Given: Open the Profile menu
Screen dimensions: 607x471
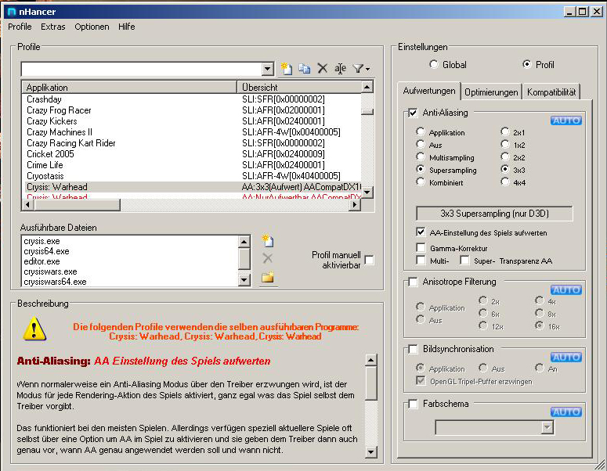Looking at the screenshot, I should [x=20, y=27].
